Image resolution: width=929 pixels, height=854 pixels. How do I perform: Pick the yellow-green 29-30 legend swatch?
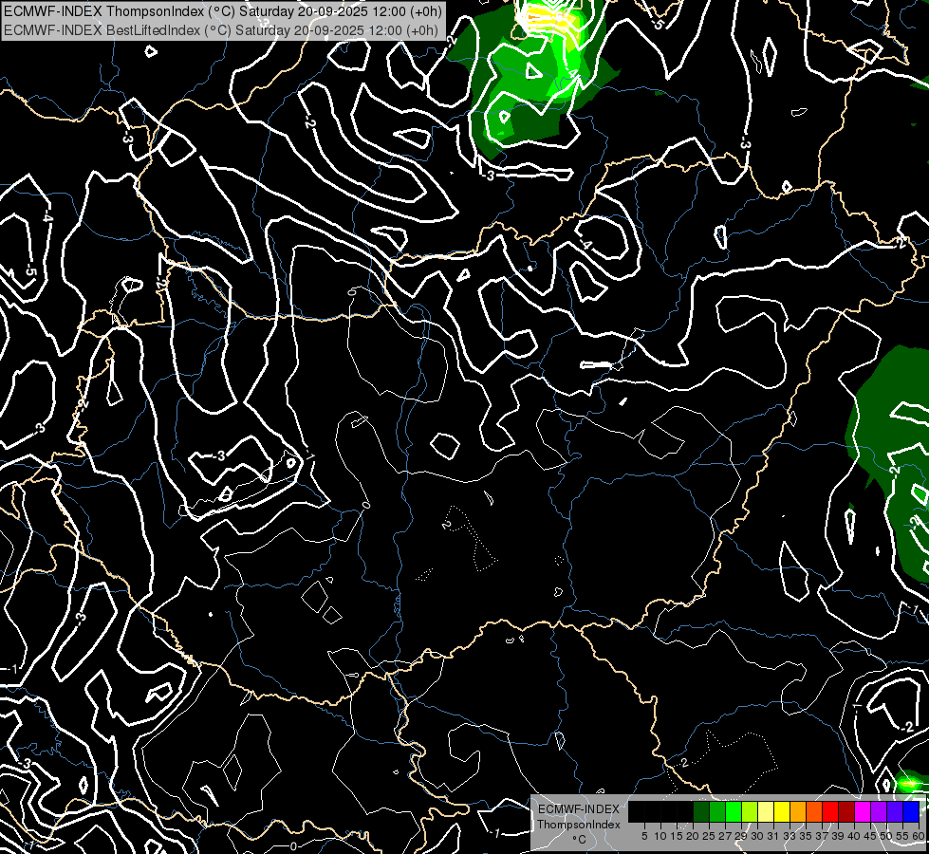(749, 812)
